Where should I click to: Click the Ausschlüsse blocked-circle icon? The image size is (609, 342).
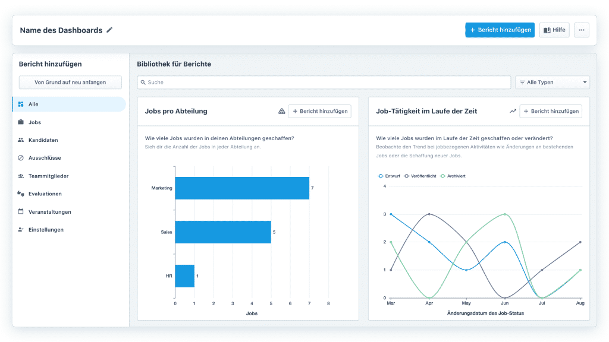point(21,158)
